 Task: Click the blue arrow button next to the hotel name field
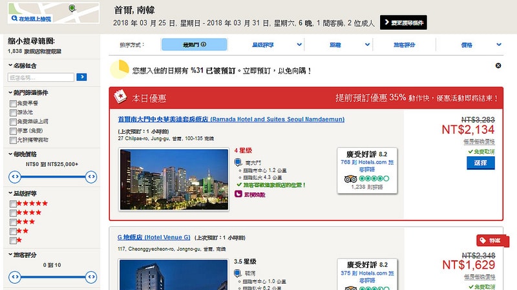pos(81,77)
